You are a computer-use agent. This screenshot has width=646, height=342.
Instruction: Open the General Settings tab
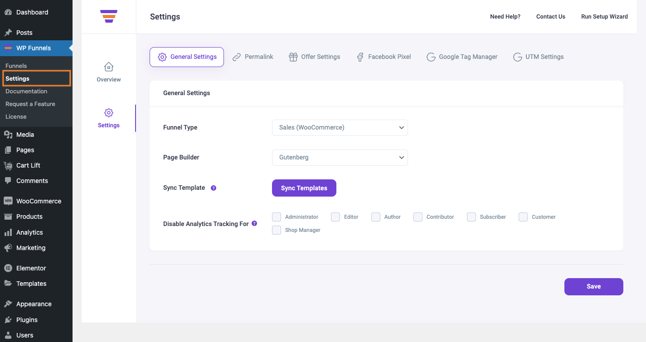pyautogui.click(x=187, y=57)
